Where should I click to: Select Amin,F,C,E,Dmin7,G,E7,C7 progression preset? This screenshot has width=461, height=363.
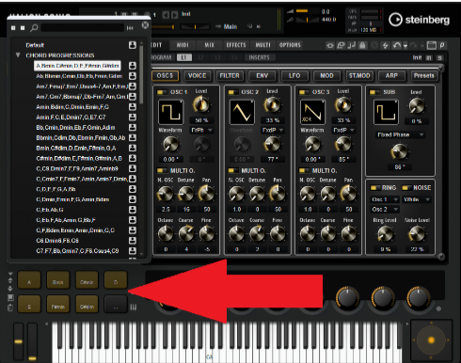[71, 118]
